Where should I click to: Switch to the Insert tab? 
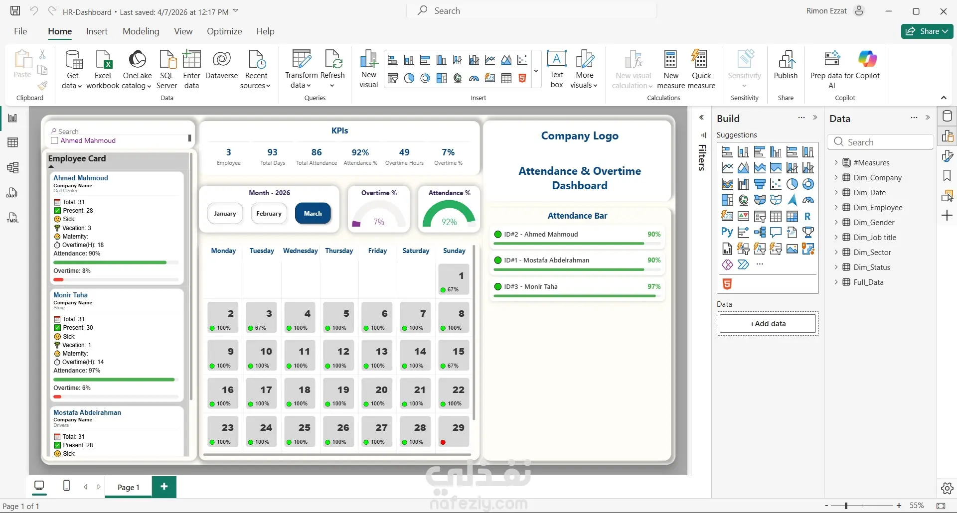tap(97, 31)
